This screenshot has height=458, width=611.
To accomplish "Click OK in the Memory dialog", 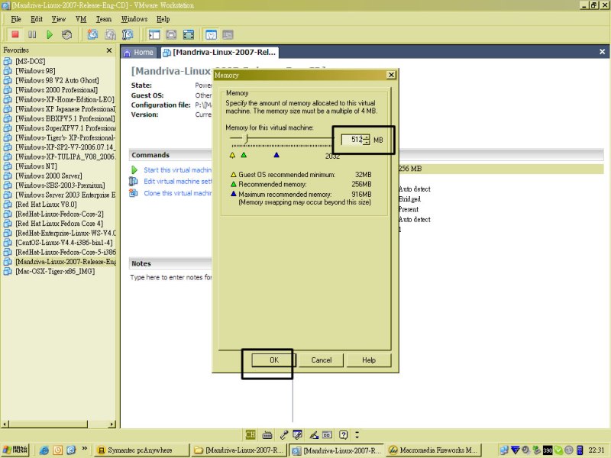I will pos(274,360).
